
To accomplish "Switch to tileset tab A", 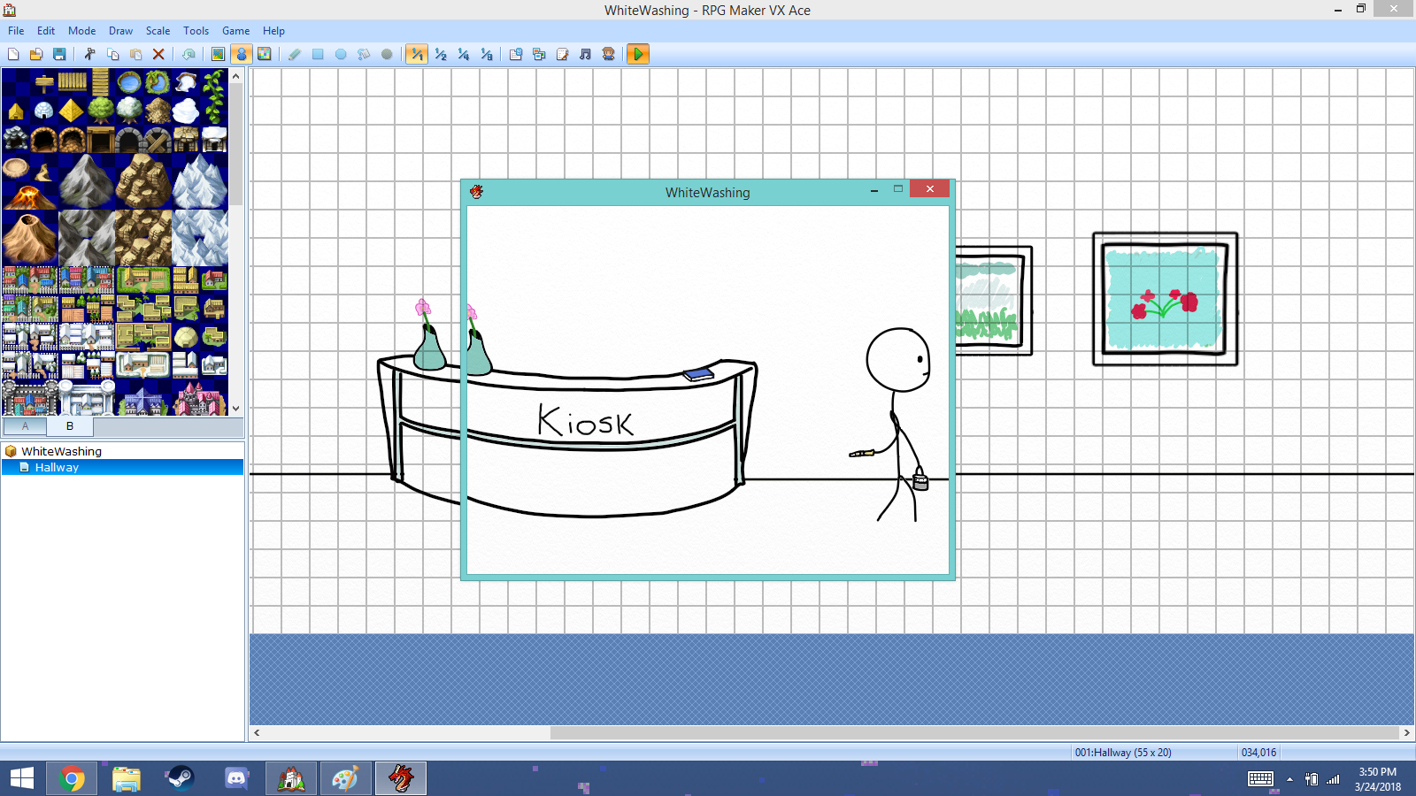I will tap(26, 426).
